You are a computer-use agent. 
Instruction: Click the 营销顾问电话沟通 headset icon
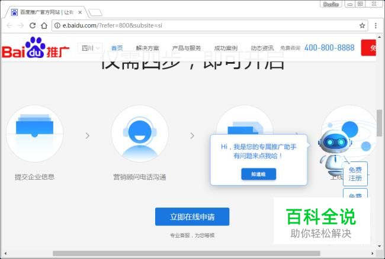(140, 134)
